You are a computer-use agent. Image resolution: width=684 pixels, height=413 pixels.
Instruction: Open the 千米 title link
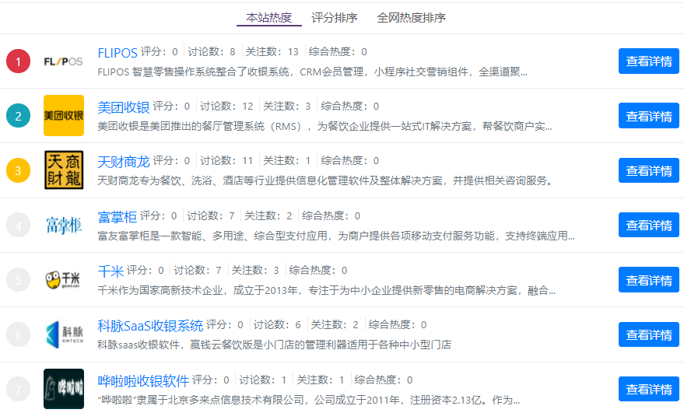pos(110,271)
